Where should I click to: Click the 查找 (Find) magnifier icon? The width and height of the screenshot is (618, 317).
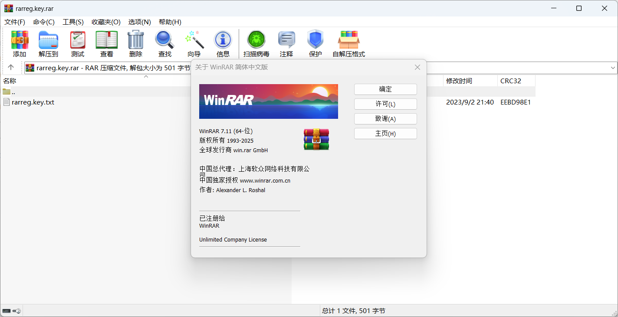pyautogui.click(x=164, y=40)
